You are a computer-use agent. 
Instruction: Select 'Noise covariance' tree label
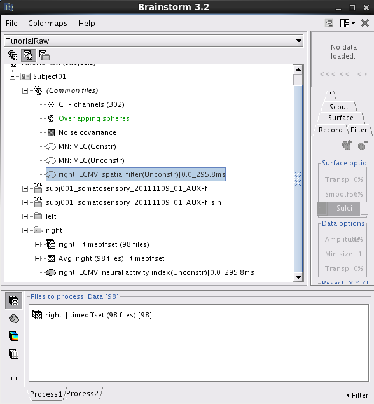[x=87, y=132]
